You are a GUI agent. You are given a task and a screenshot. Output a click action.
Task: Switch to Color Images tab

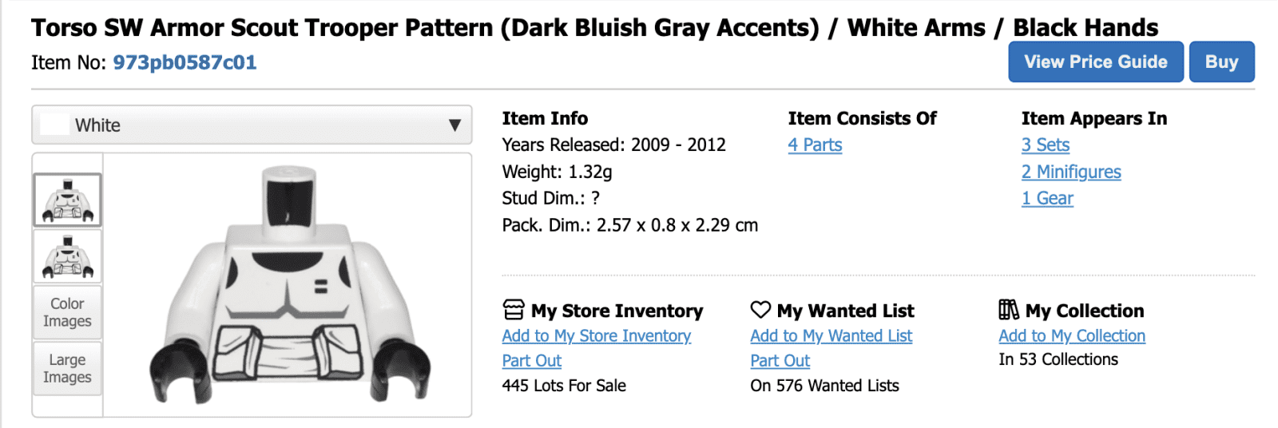click(67, 312)
